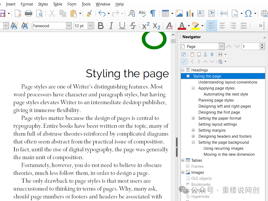Collapse the Applying page styles heading
Screen dimensions: 268x201
click(x=193, y=88)
